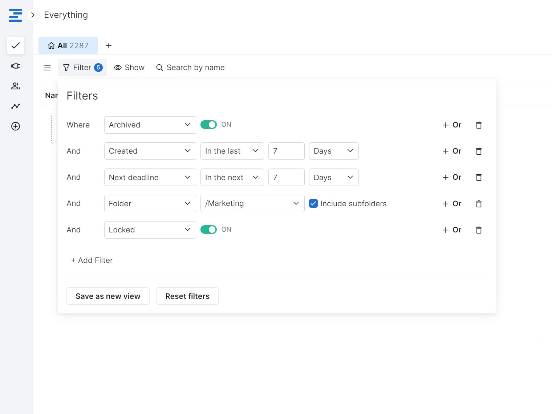Turn off the Archived toggle
Viewport: 552px width, 414px height.
208,125
